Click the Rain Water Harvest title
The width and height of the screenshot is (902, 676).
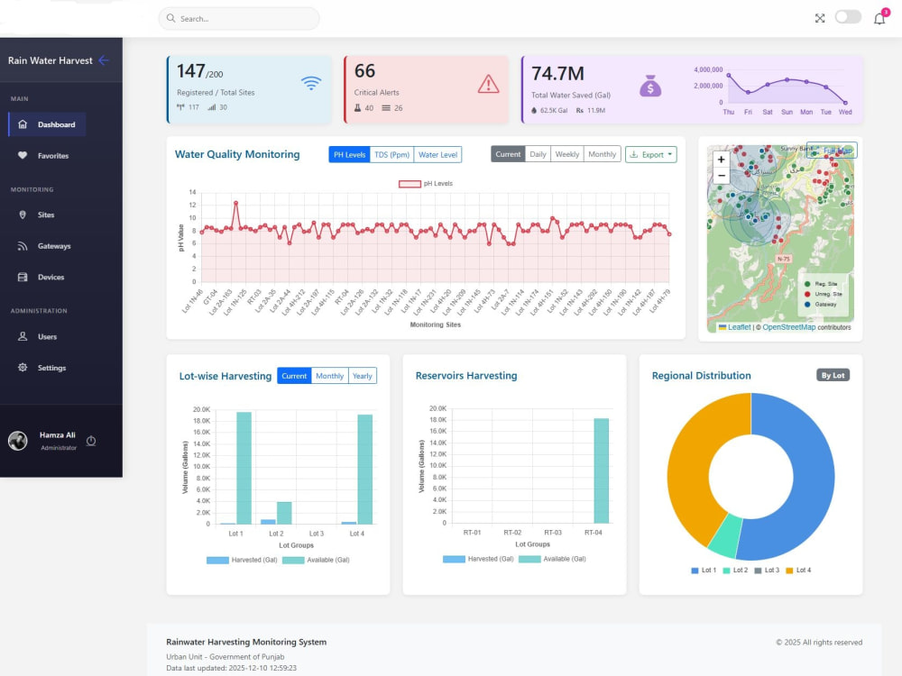(x=50, y=60)
